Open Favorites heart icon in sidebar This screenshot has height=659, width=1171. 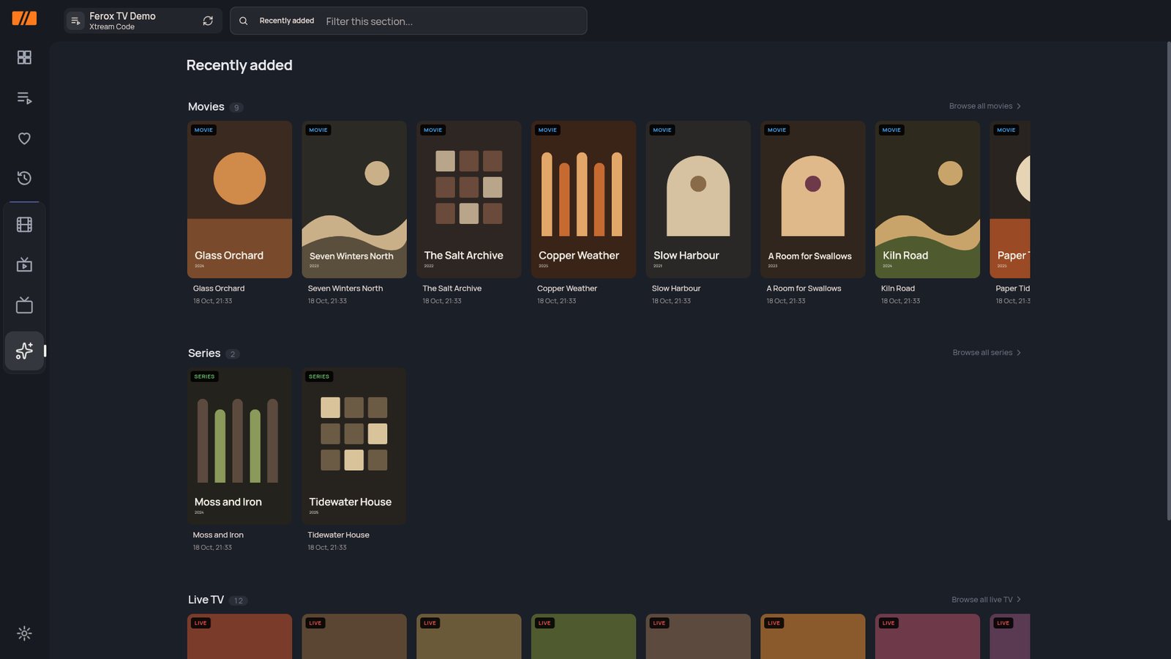(24, 138)
